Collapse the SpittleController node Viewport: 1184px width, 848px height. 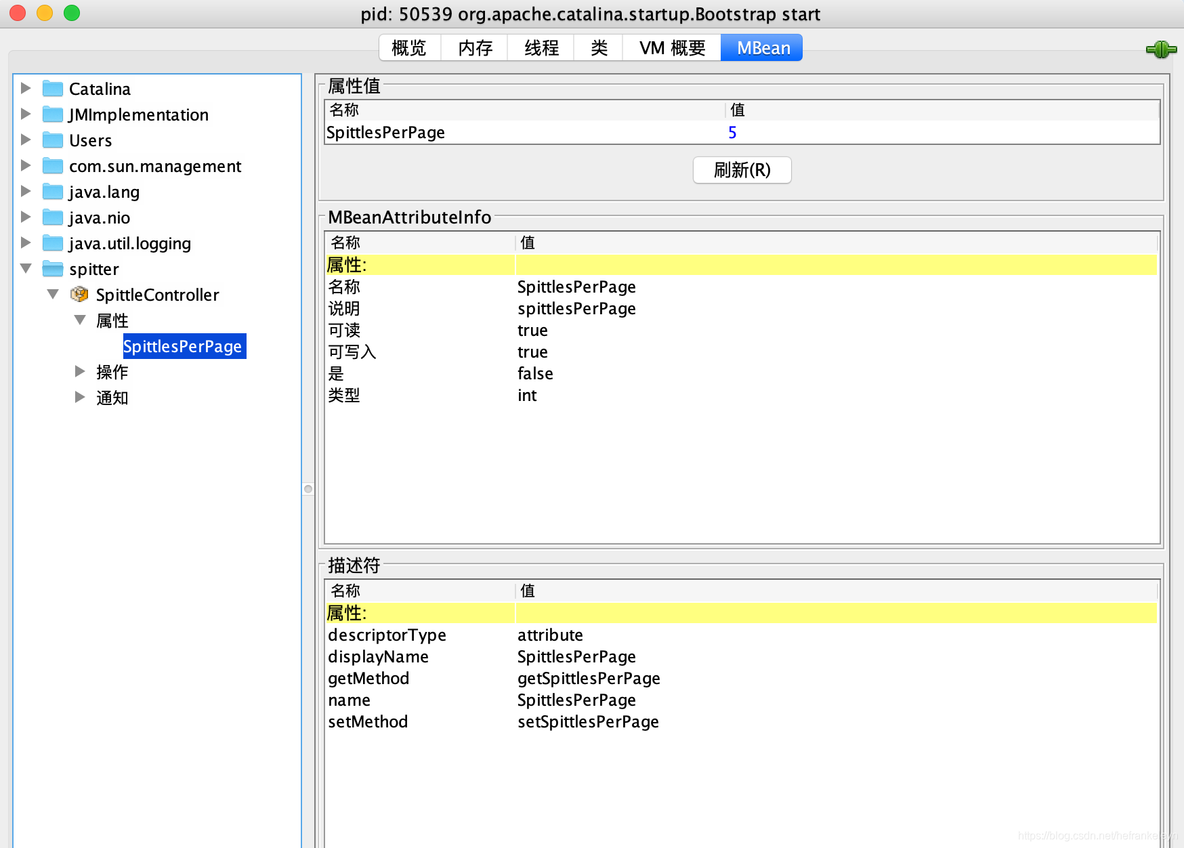(x=53, y=294)
